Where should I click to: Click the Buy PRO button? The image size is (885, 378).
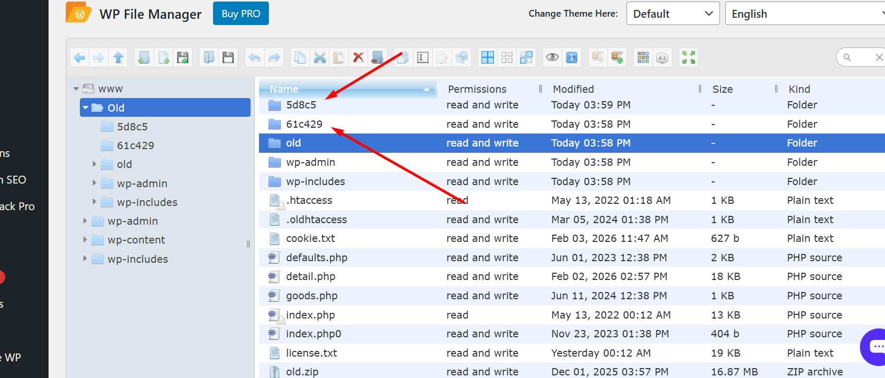click(x=241, y=14)
